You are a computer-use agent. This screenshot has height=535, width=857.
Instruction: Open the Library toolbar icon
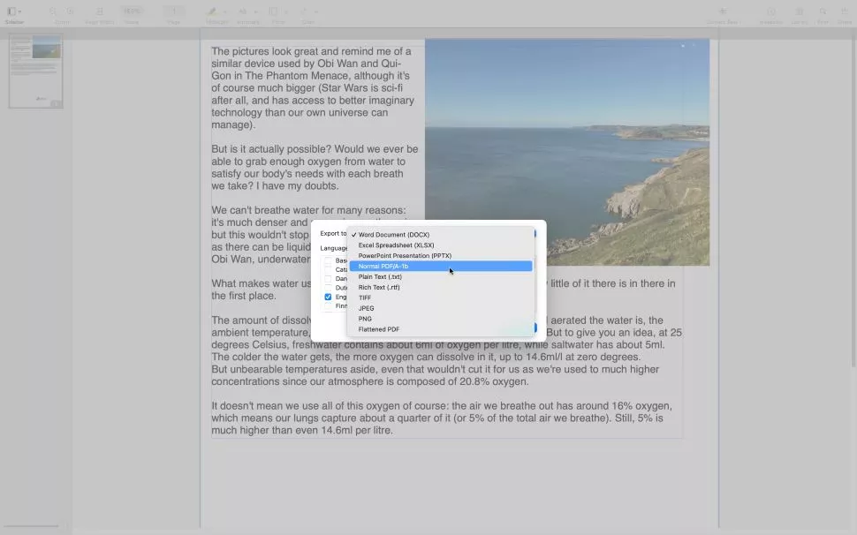(800, 12)
